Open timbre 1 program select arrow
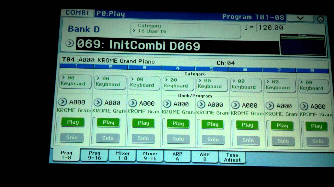The width and height of the screenshot is (334, 187). [x=63, y=102]
